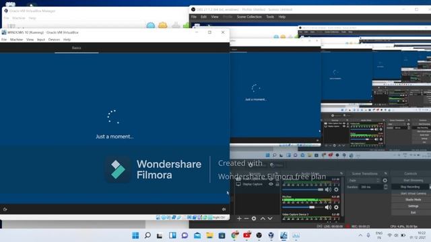Open Microsoft Store on taskbar
The image size is (431, 242).
pos(222,235)
